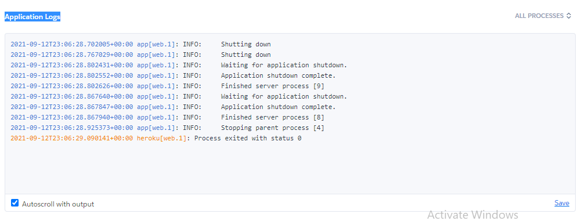
Task: Click app[web.1] label on the Stopping parent line
Action: tap(156, 128)
